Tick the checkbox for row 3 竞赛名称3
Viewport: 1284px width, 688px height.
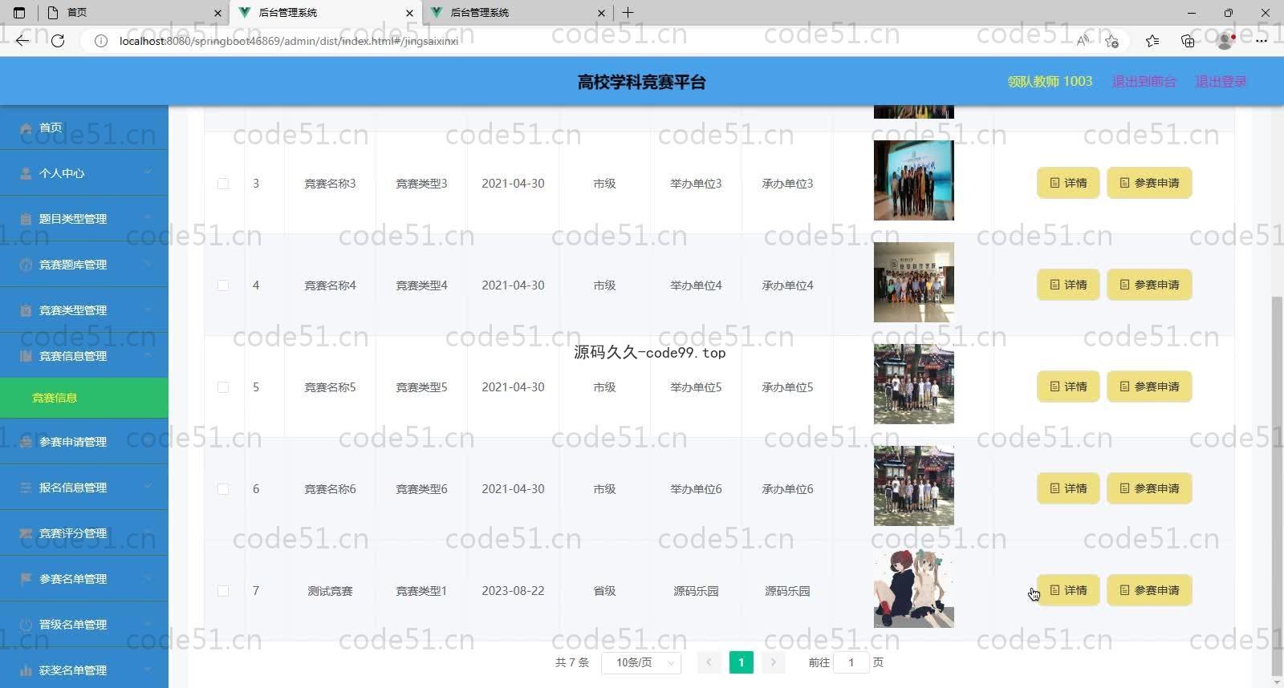tap(223, 184)
